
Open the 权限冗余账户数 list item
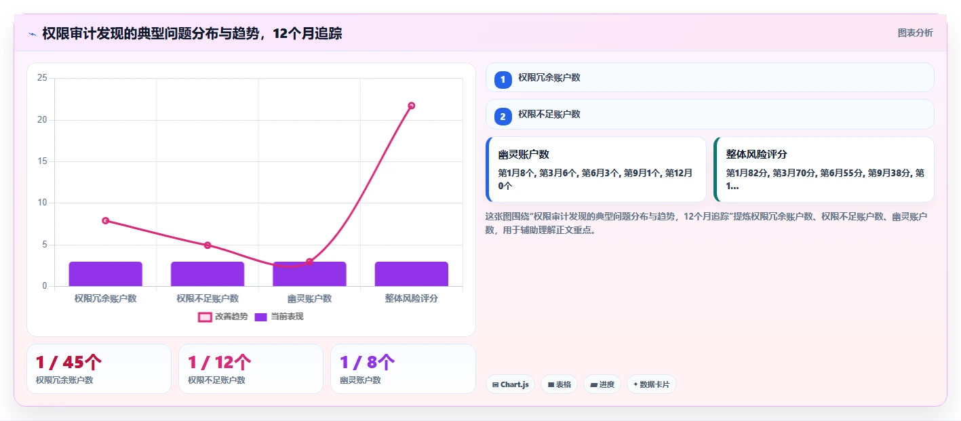(x=710, y=77)
